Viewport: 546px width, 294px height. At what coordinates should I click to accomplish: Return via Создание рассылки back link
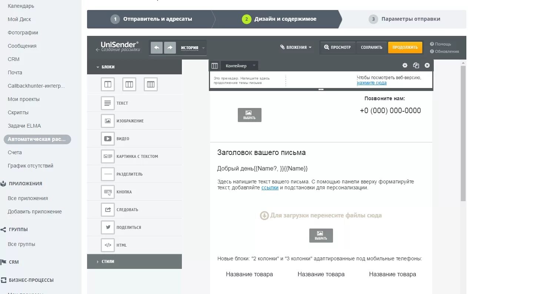[x=118, y=50]
